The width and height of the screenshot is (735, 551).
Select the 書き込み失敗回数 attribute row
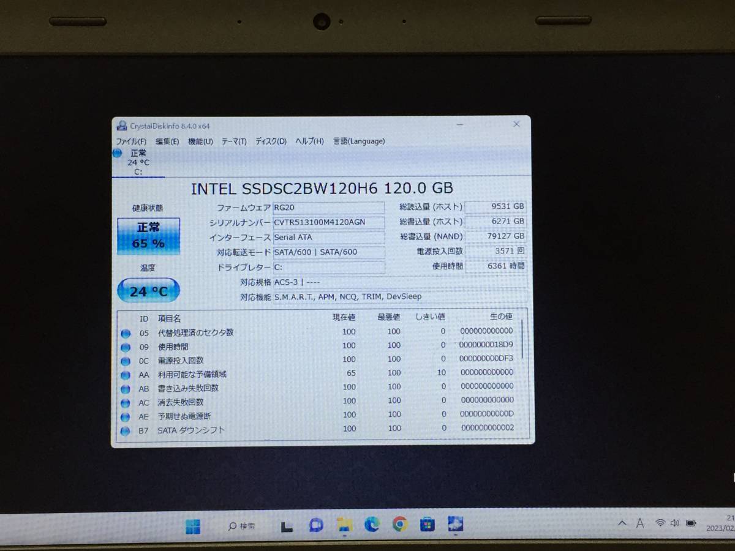click(x=318, y=388)
